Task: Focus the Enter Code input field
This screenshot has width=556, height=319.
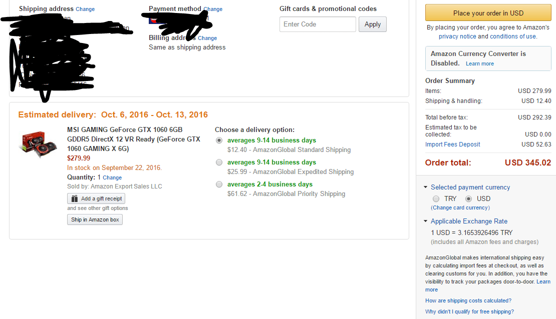Action: 318,24
